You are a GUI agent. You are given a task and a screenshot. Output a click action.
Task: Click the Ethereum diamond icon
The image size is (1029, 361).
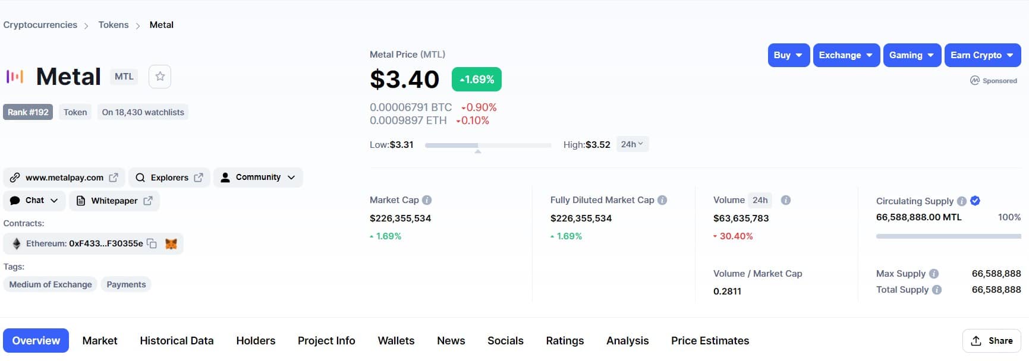point(17,243)
